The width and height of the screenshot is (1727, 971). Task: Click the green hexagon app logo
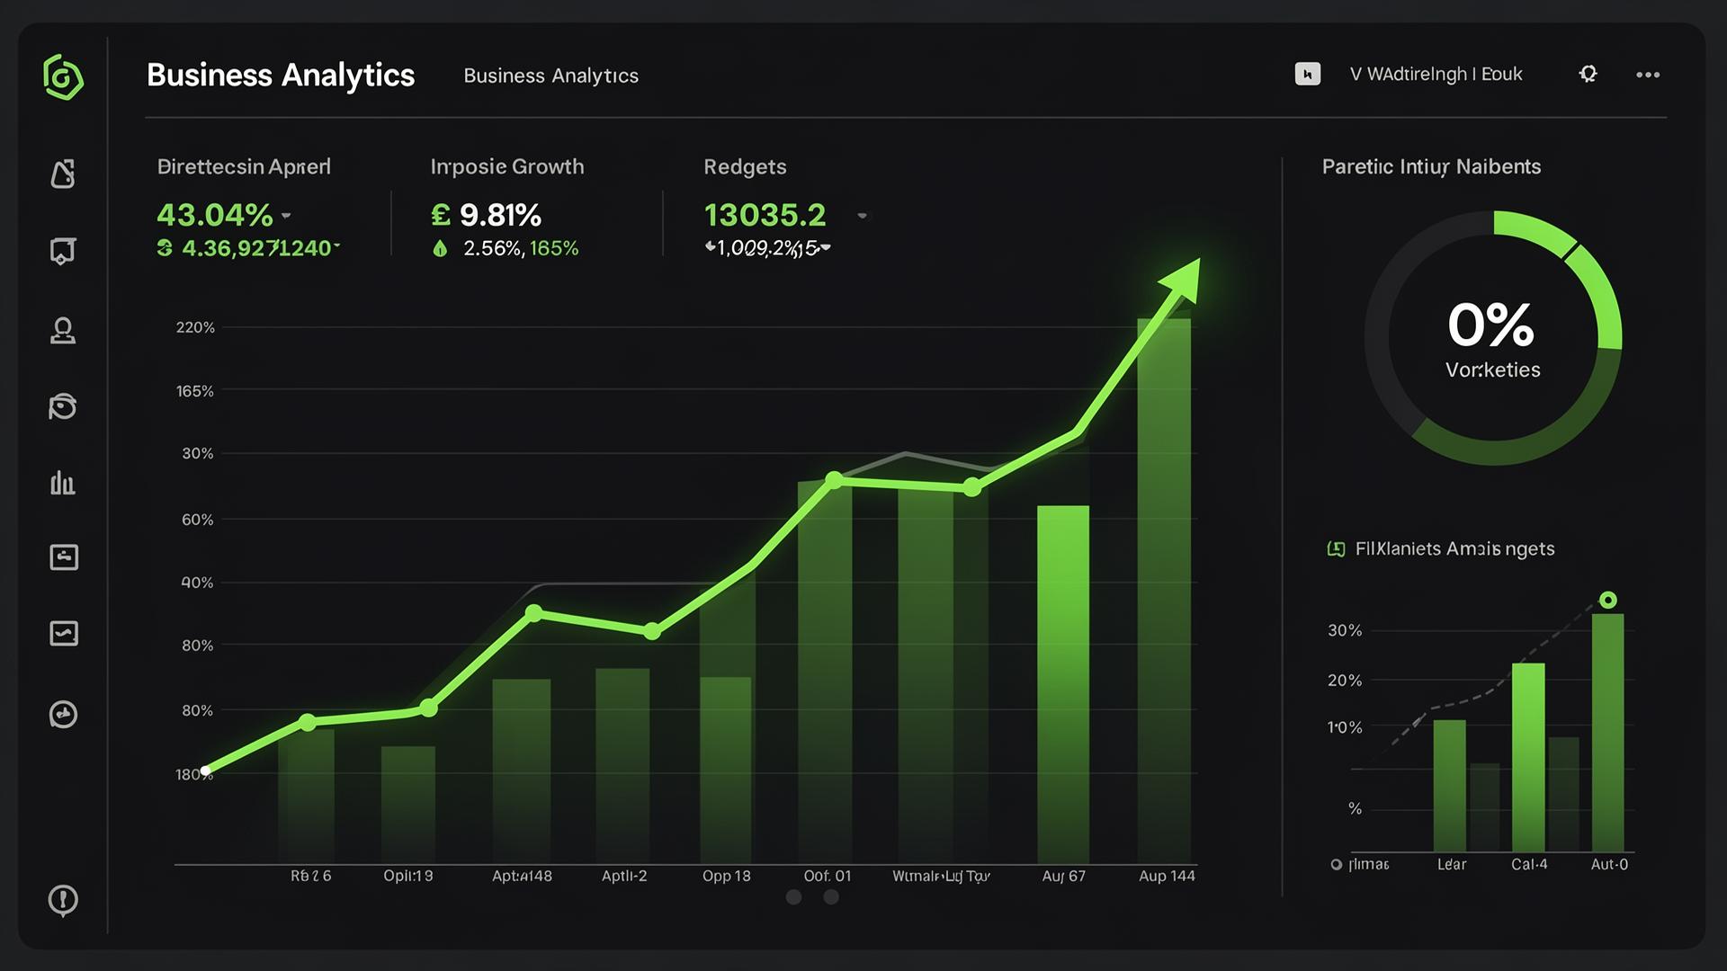(63, 76)
